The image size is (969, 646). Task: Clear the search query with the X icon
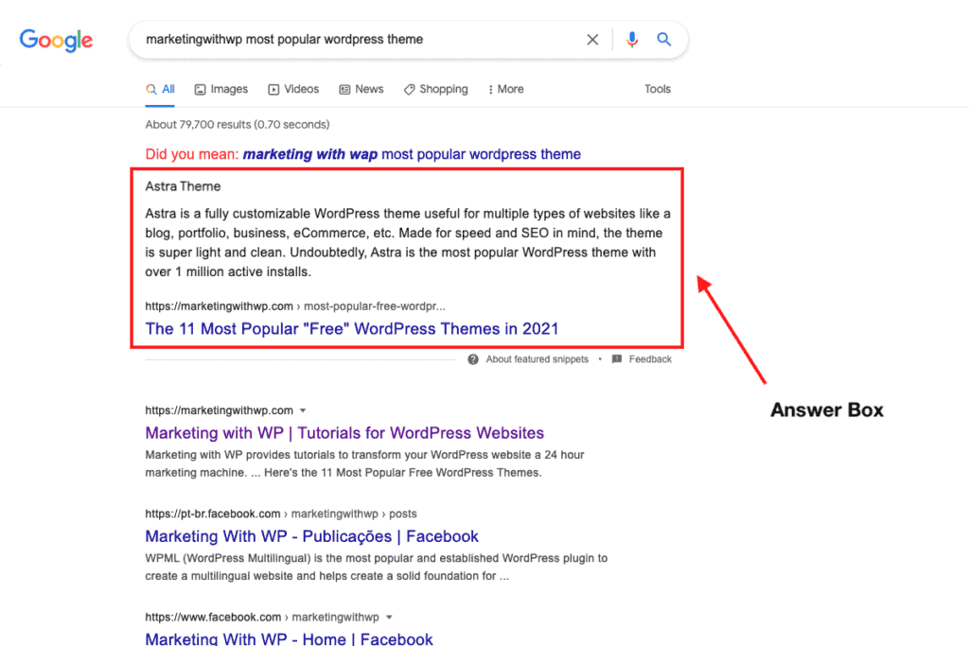(592, 40)
